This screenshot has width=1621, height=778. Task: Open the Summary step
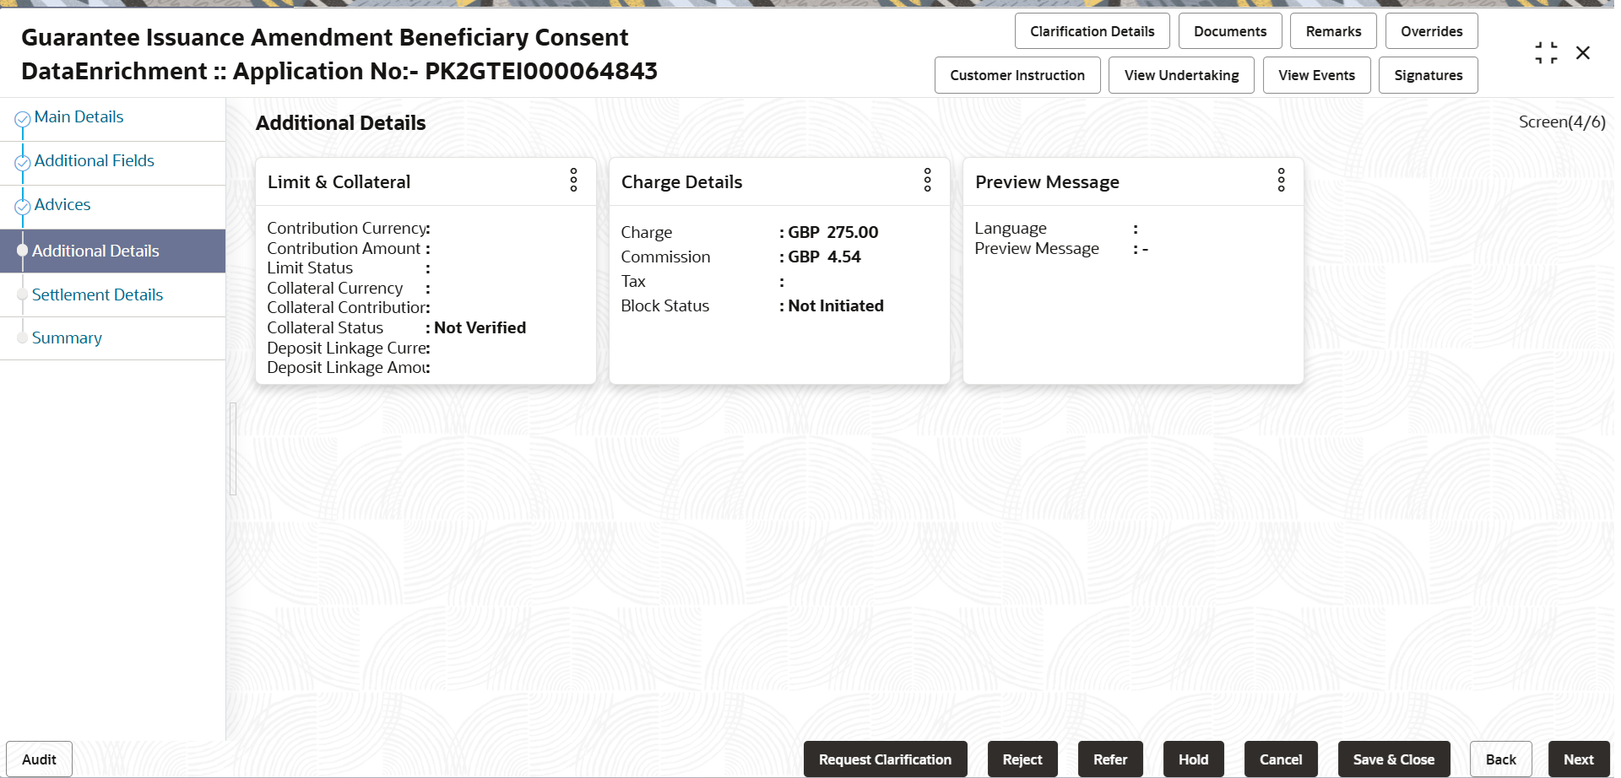(x=67, y=338)
